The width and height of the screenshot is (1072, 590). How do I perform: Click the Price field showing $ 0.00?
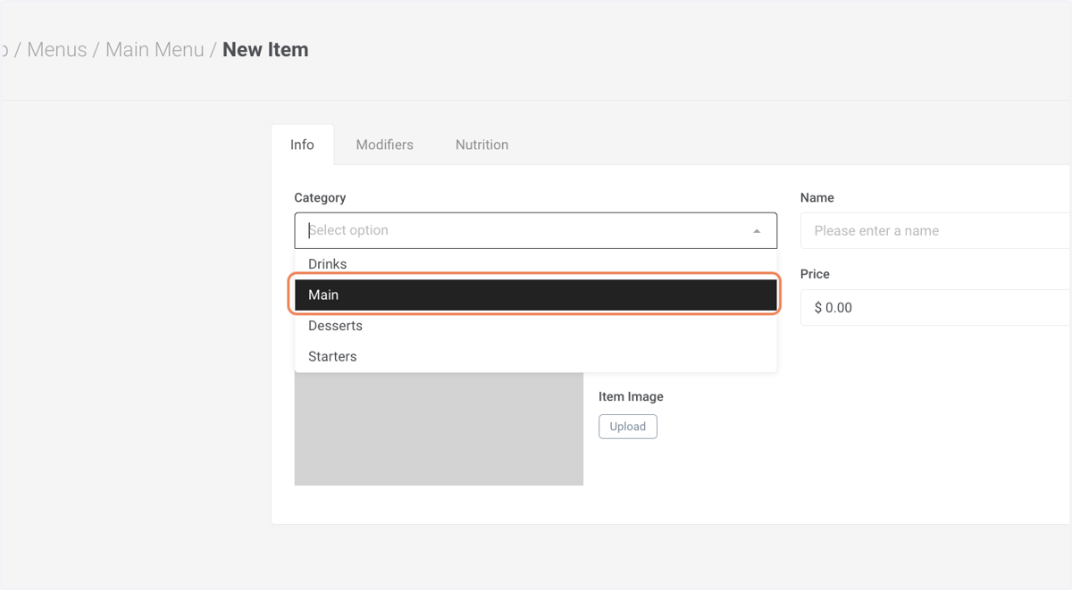pyautogui.click(x=936, y=307)
